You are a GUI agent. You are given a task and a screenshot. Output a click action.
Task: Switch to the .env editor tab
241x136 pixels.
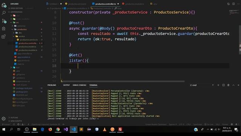coord(154,4)
